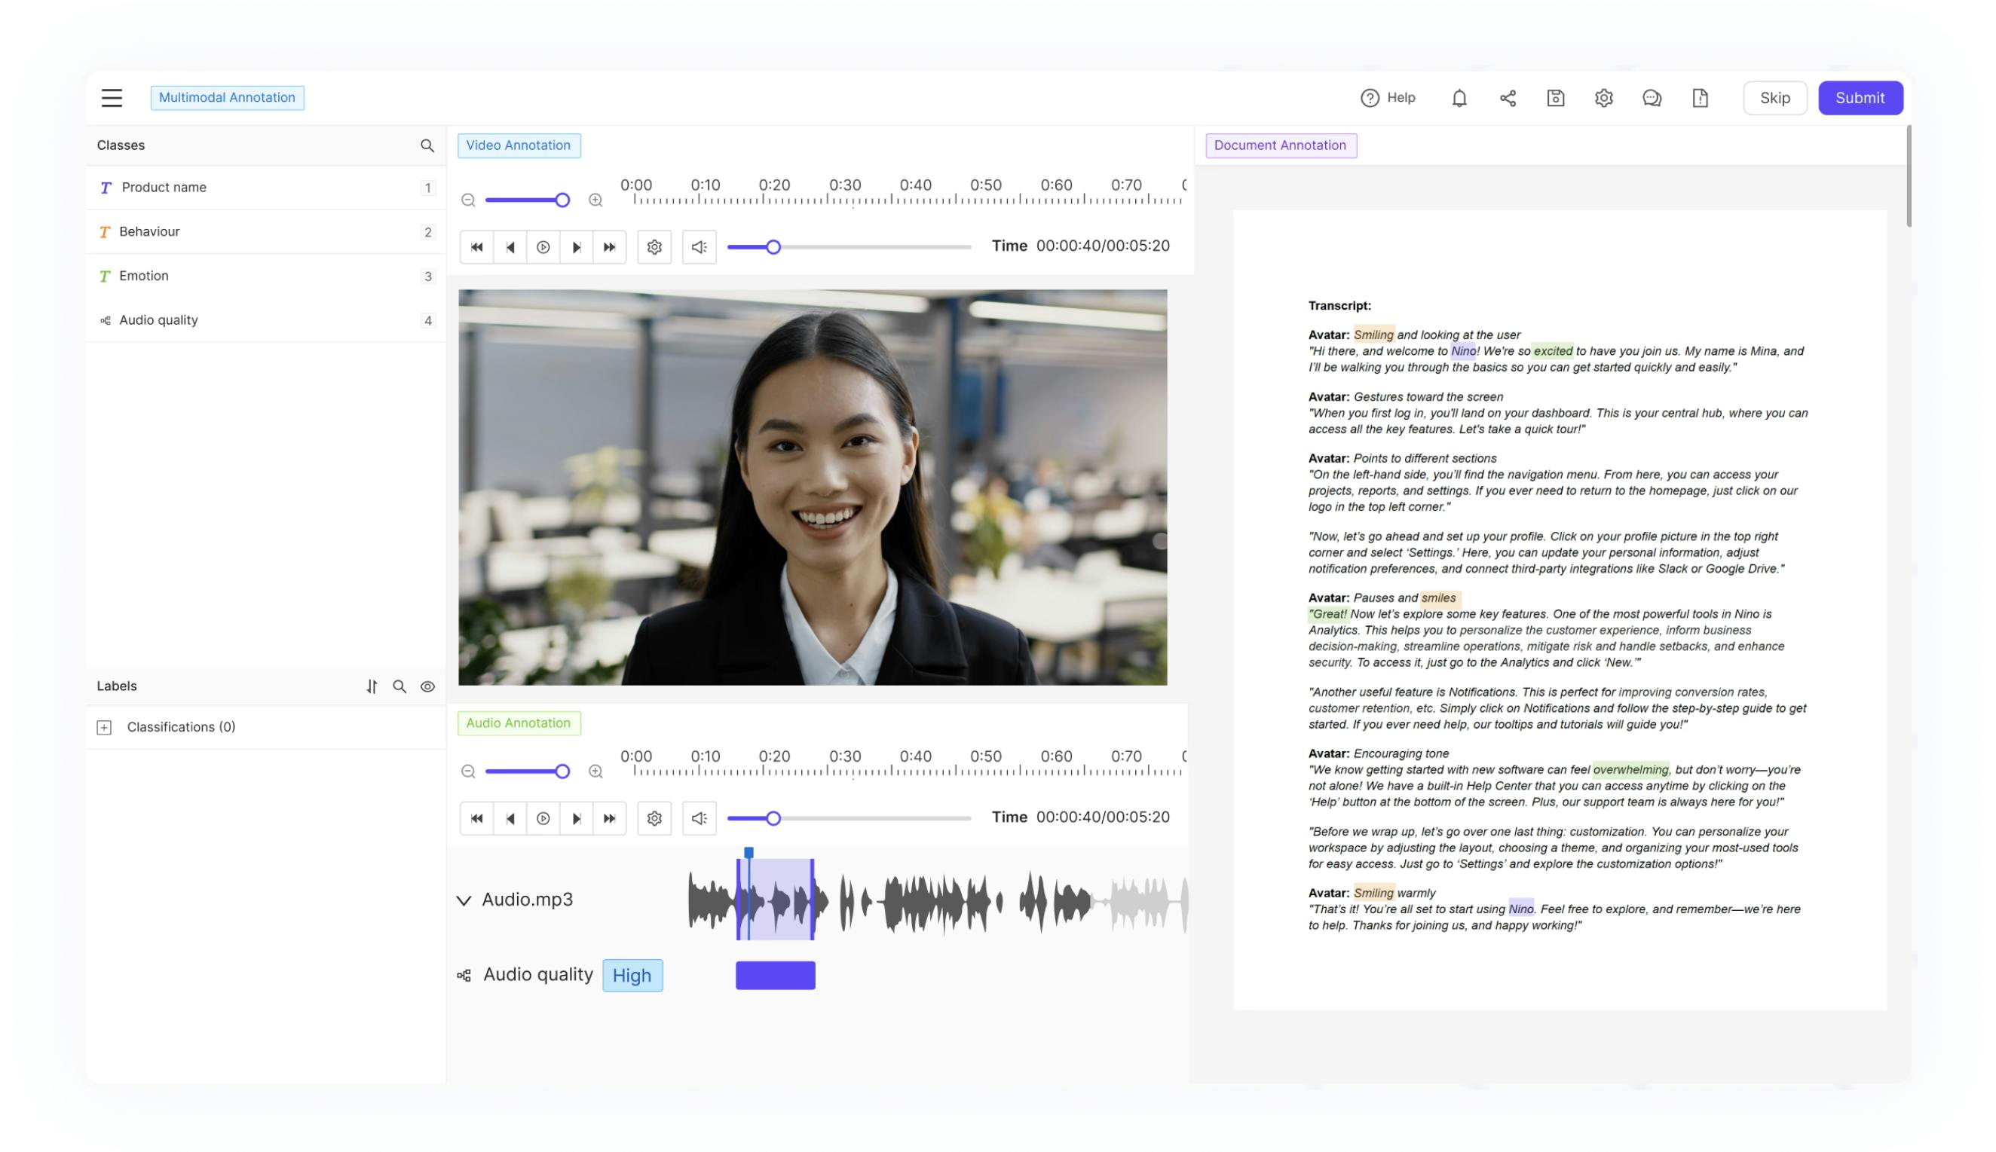Viewport: 1996px width, 1152px height.
Task: Play the audio track
Action: tap(543, 818)
